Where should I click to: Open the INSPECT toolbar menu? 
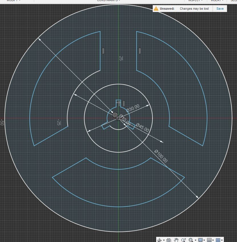point(195,1)
